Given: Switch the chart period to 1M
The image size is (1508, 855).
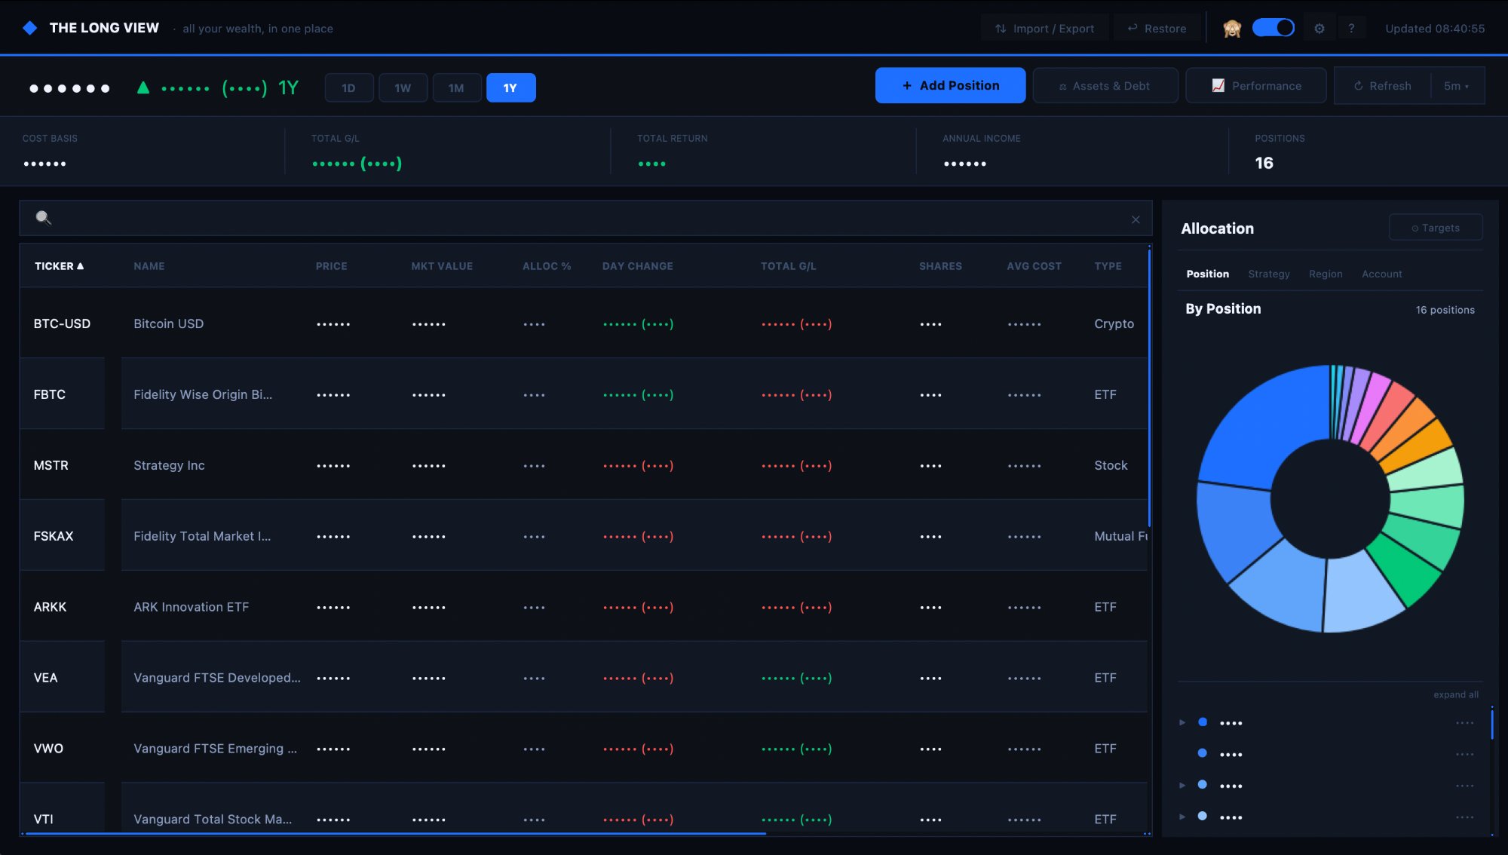Looking at the screenshot, I should [x=457, y=87].
